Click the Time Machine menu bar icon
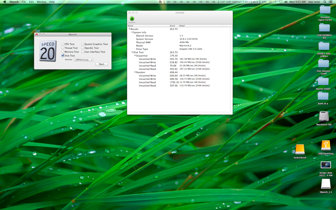The width and height of the screenshot is (336, 210). coord(270,2)
